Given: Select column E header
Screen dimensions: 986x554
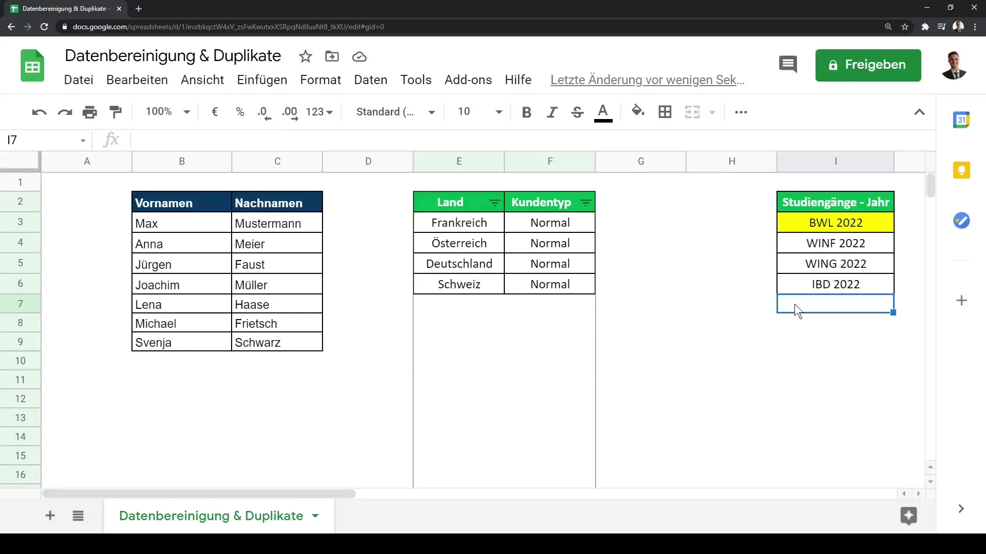Looking at the screenshot, I should [459, 162].
